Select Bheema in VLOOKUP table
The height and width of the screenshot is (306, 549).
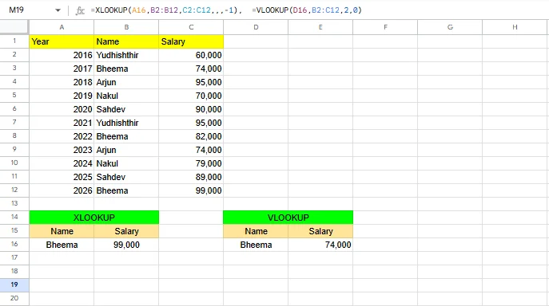tap(256, 245)
